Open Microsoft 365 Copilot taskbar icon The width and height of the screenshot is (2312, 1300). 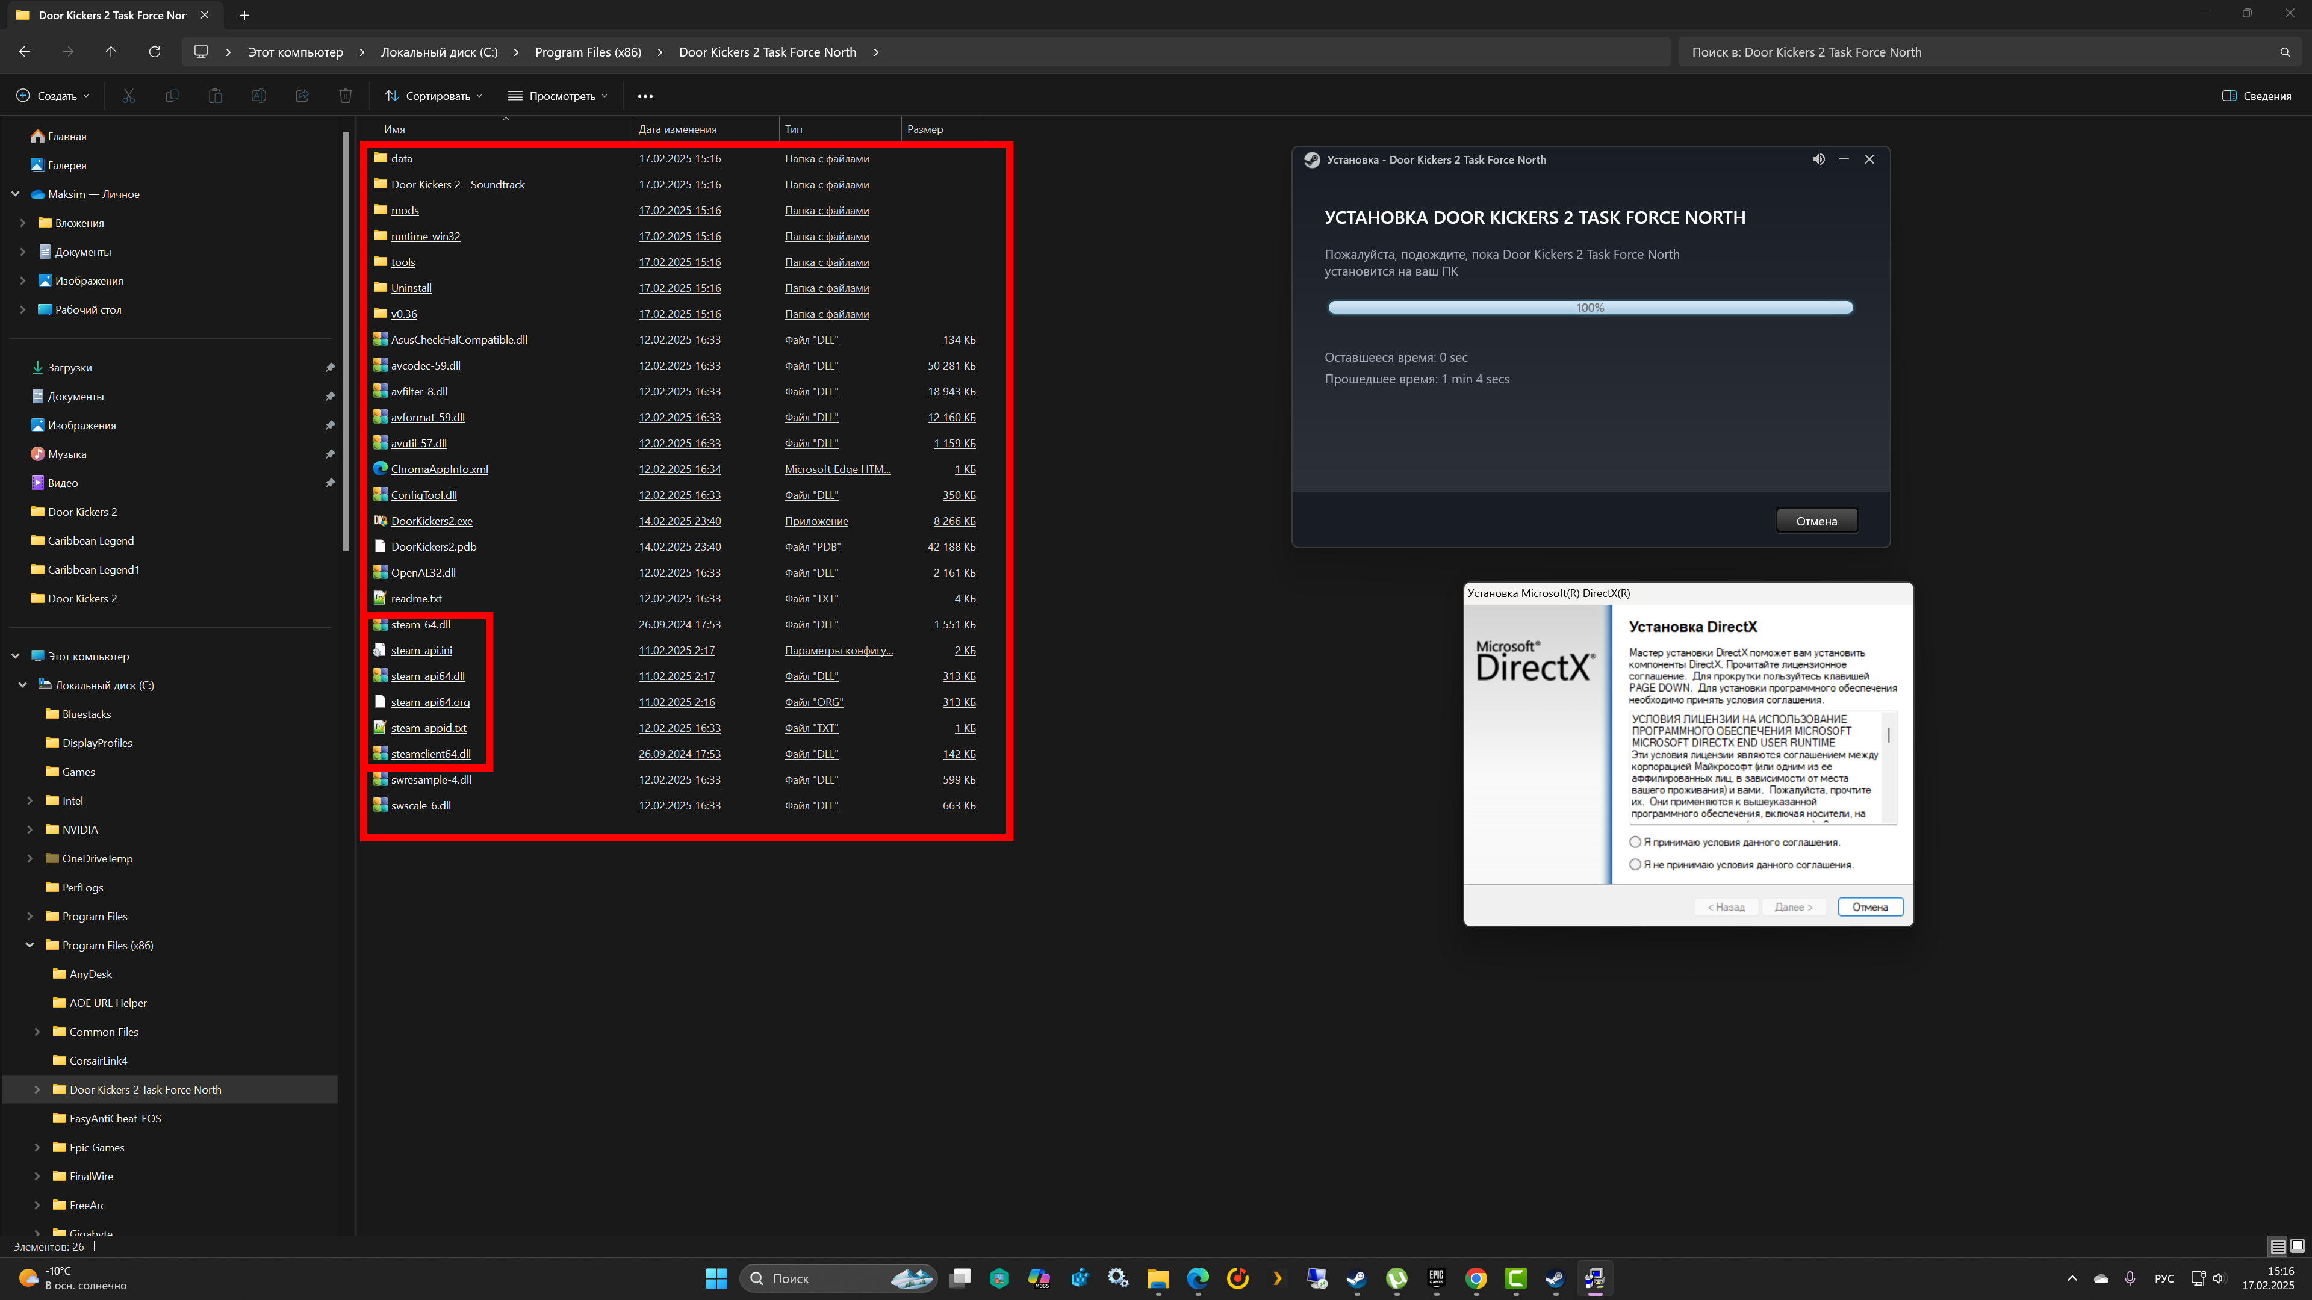(x=1039, y=1278)
